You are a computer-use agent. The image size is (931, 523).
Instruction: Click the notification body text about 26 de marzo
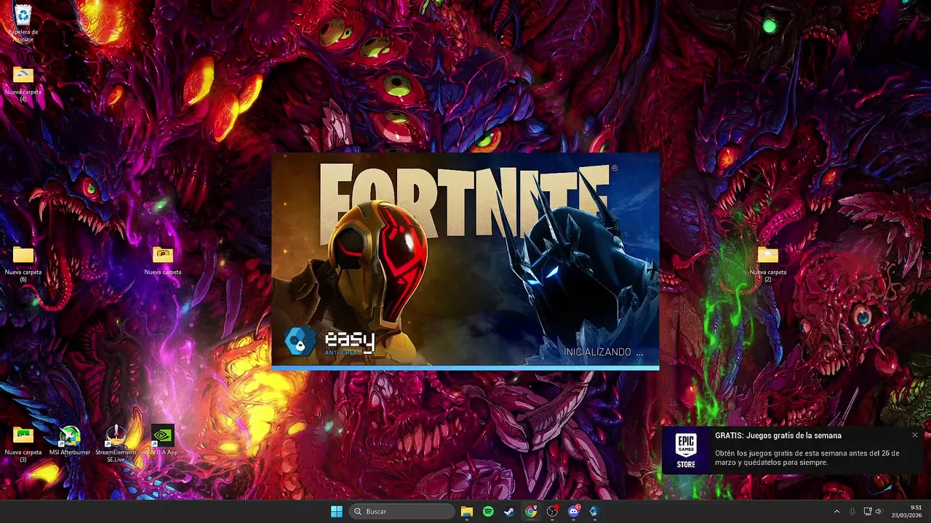click(807, 458)
